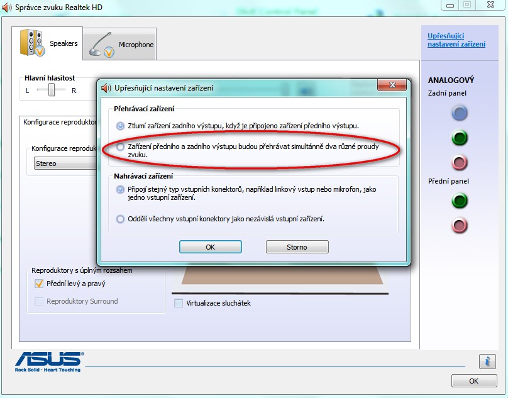Screen dimensions: 508x398
Task: Select simultaneous two audio streams radio option
Action: (120, 147)
